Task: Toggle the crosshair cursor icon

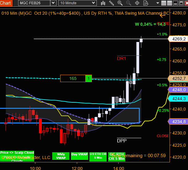Action: tap(137, 3)
